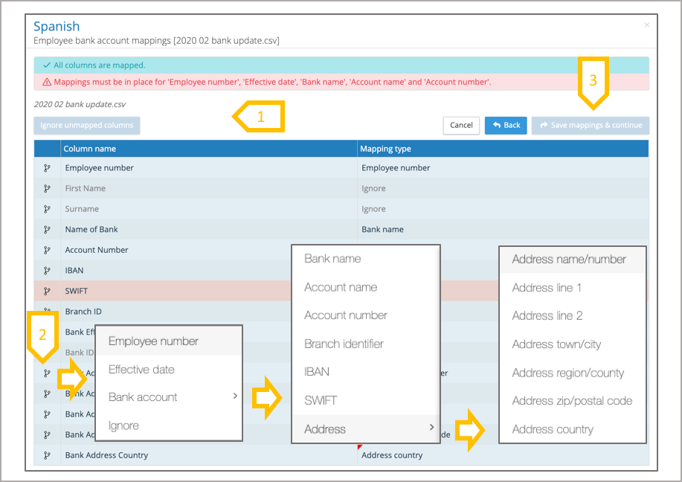Screen dimensions: 682x482
Task: Click the mapping icon beside Surname row
Action: (47, 209)
